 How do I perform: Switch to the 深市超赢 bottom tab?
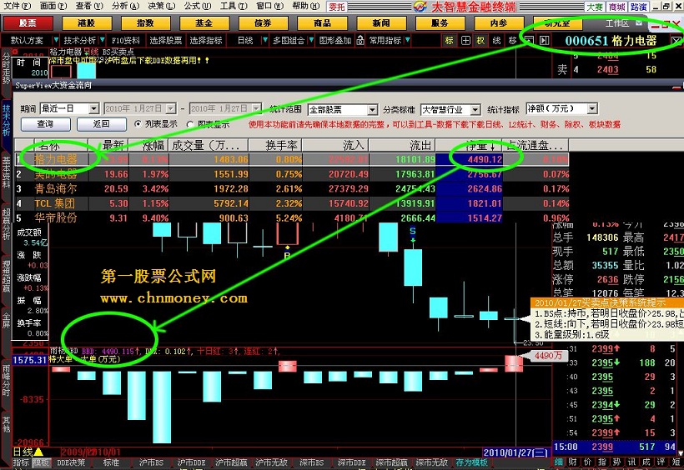coord(392,462)
